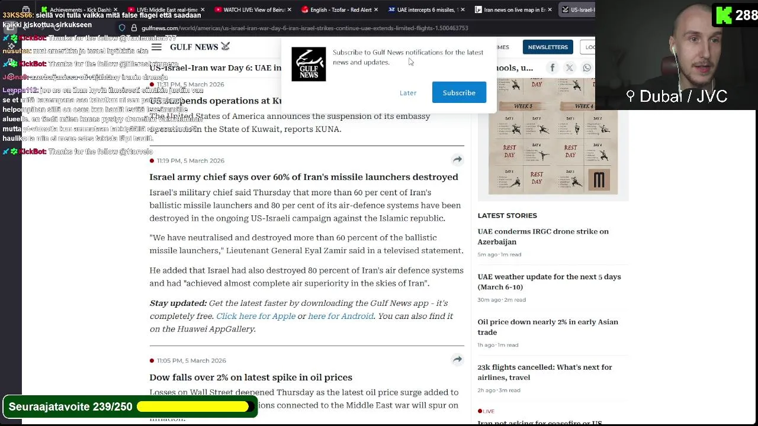Share headline on X
Image resolution: width=758 pixels, height=426 pixels.
tap(569, 68)
